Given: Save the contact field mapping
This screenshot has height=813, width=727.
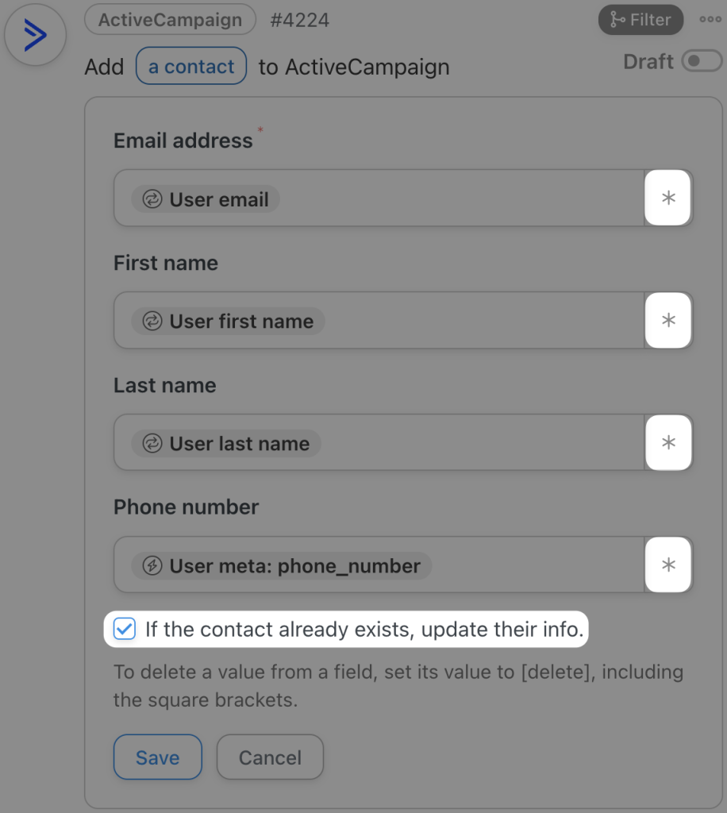Looking at the screenshot, I should (157, 757).
